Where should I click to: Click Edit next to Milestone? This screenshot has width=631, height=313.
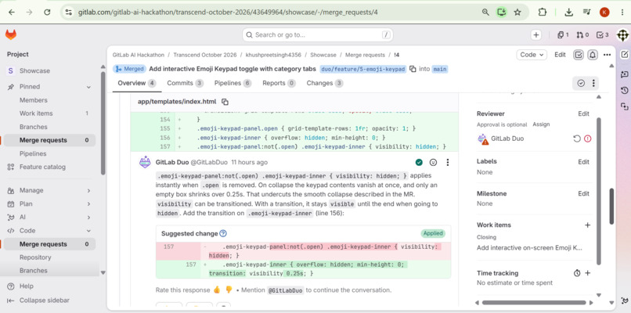pyautogui.click(x=583, y=193)
